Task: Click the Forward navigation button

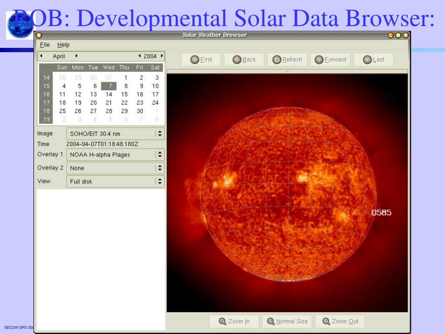Action: [330, 60]
